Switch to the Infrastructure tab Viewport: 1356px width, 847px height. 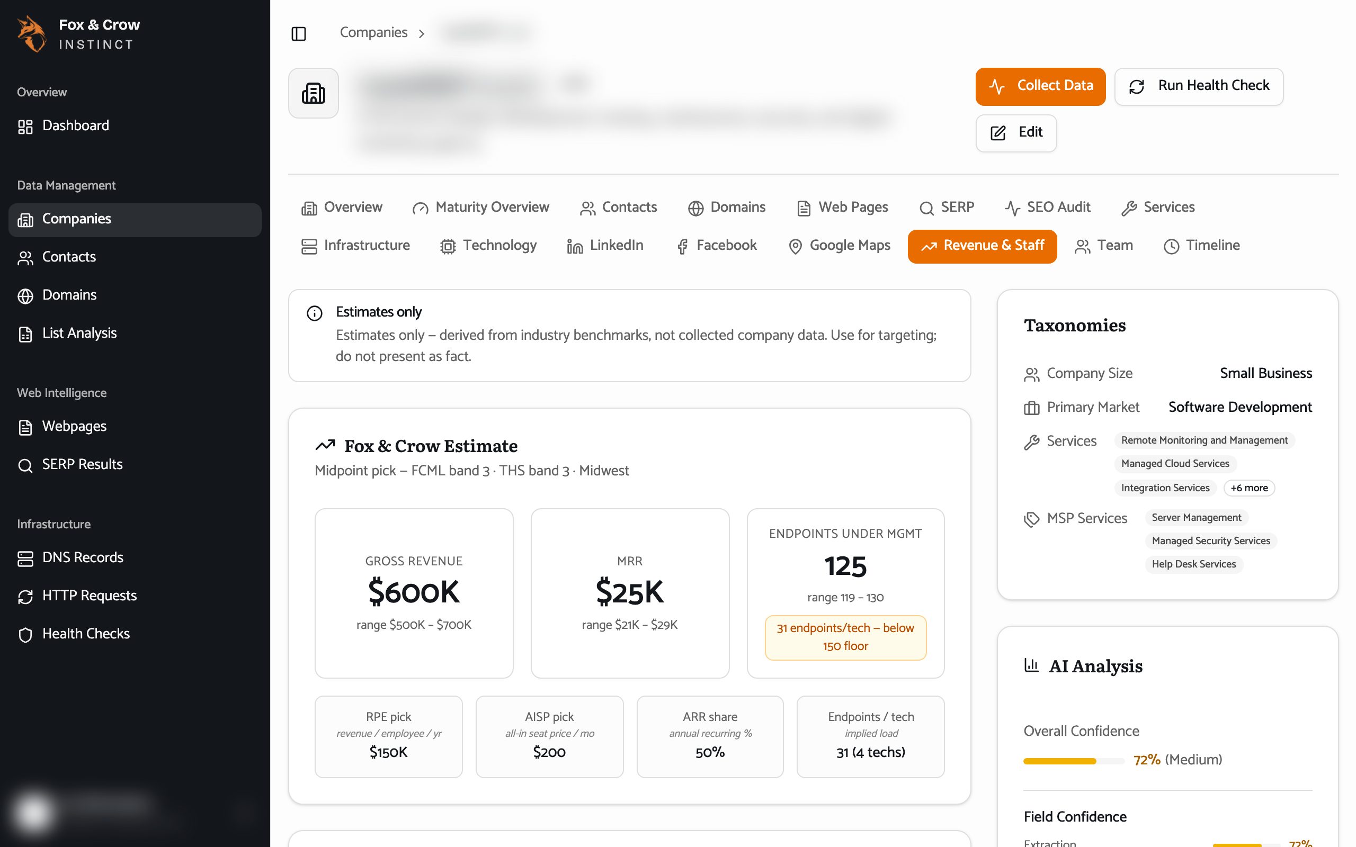355,246
